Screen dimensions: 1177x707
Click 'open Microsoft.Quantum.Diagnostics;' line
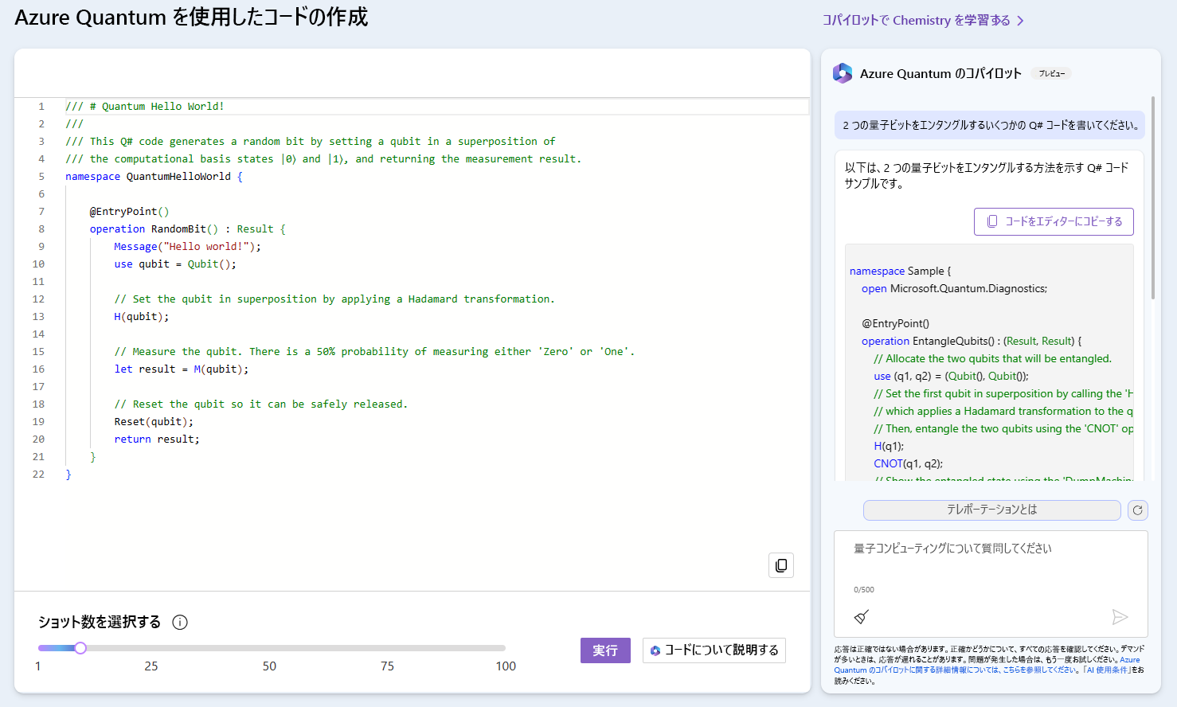954,288
